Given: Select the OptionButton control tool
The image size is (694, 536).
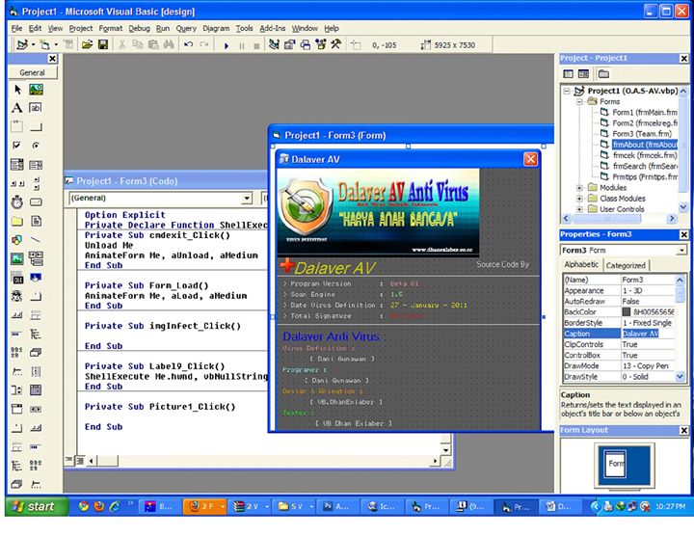Looking at the screenshot, I should (x=36, y=147).
